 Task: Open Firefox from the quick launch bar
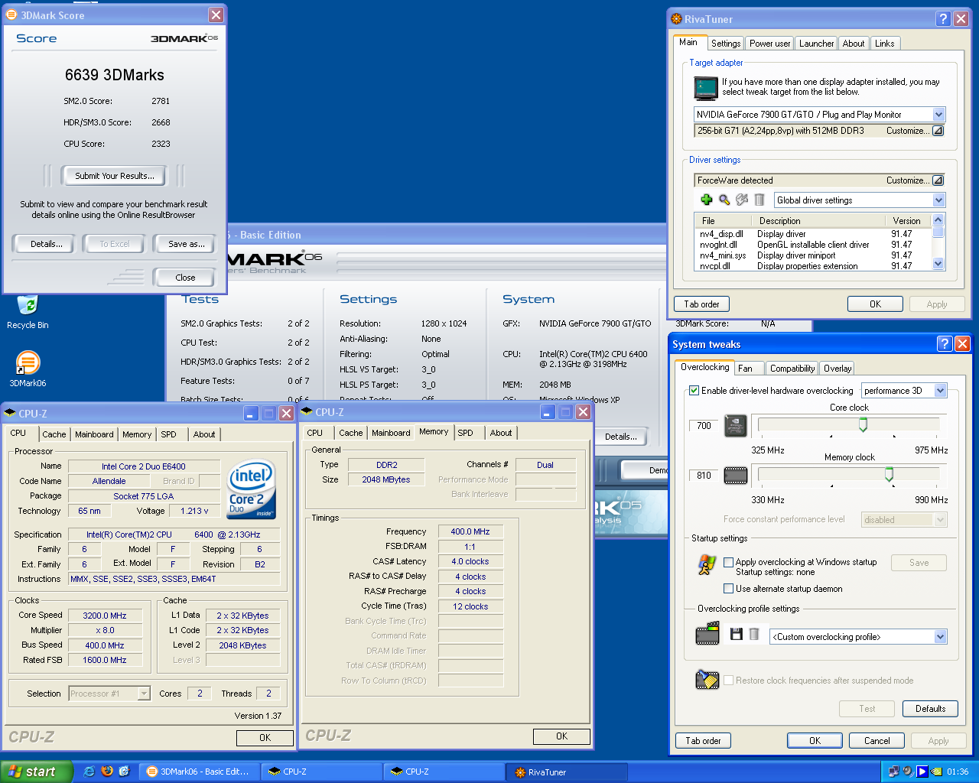point(107,772)
